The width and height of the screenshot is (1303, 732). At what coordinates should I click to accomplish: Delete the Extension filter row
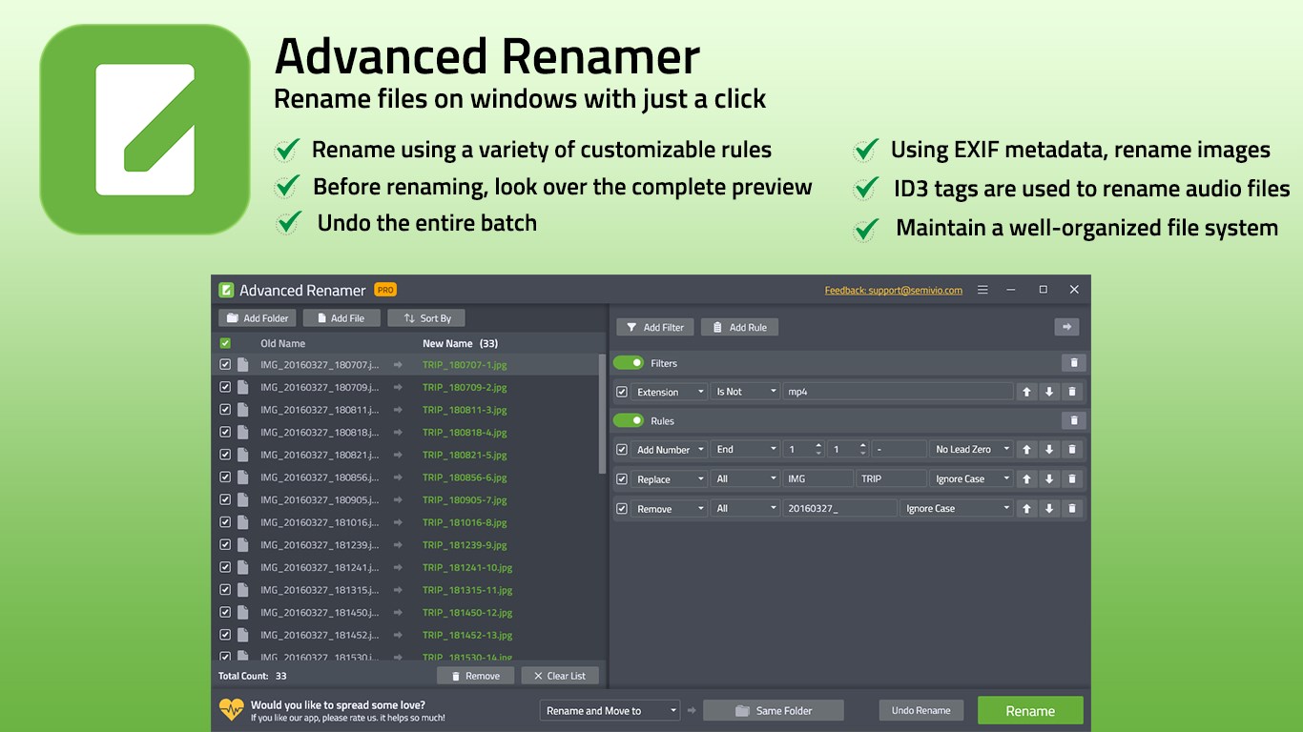point(1072,392)
